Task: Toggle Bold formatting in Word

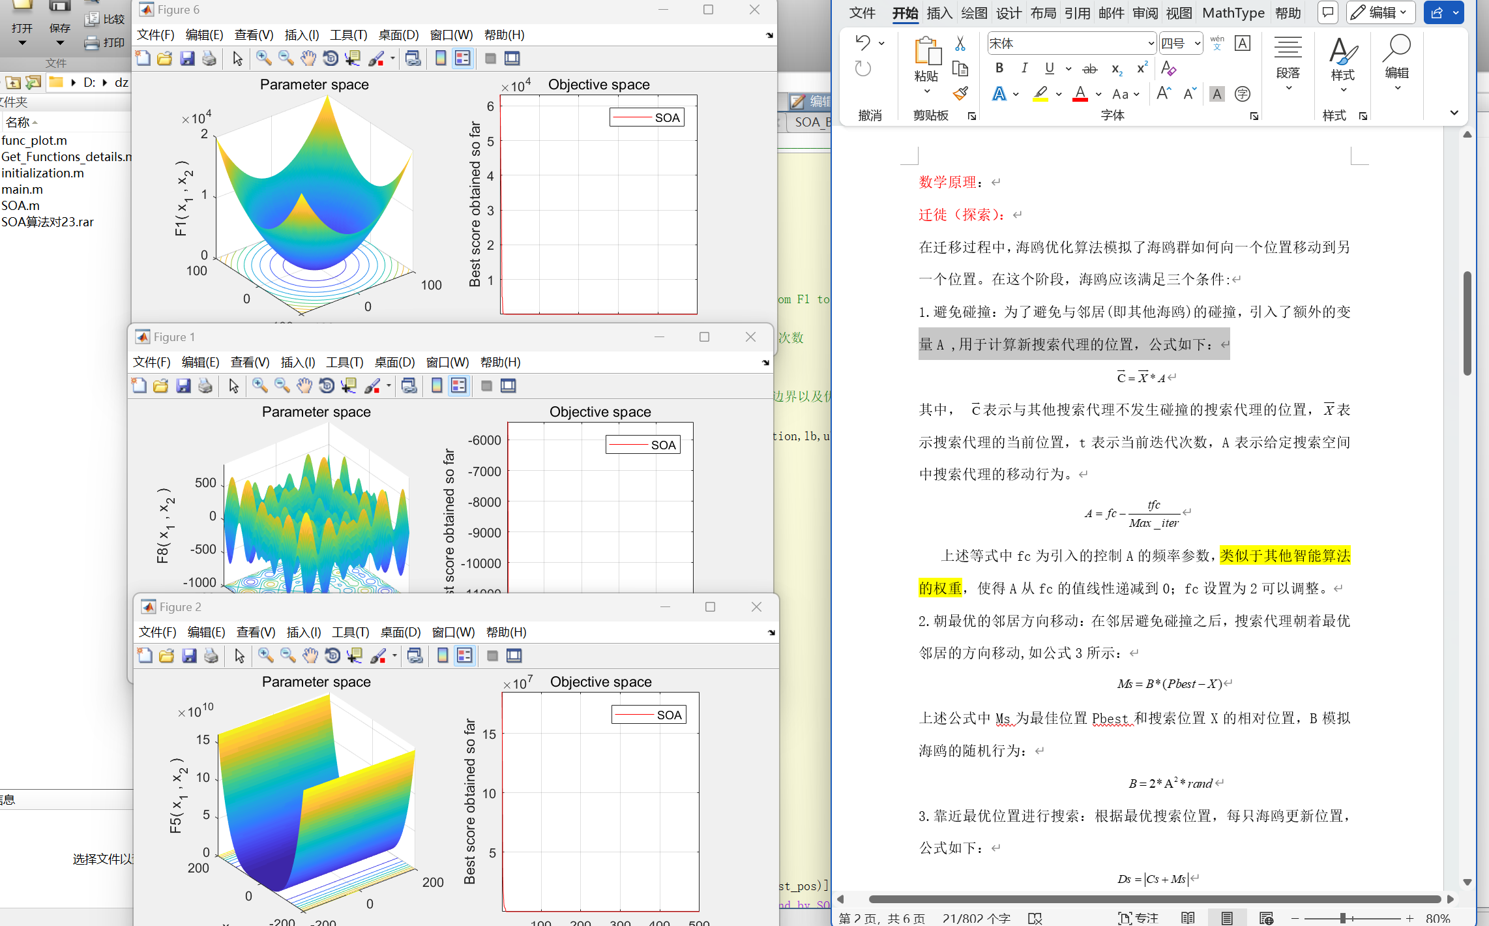Action: [999, 68]
